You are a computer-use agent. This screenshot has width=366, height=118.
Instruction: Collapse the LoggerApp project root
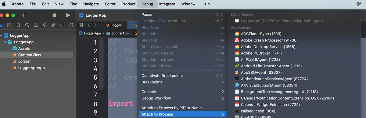click(2, 35)
